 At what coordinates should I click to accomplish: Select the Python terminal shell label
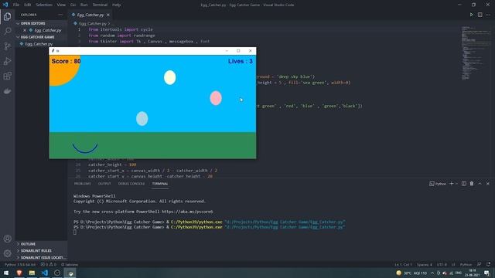438,184
